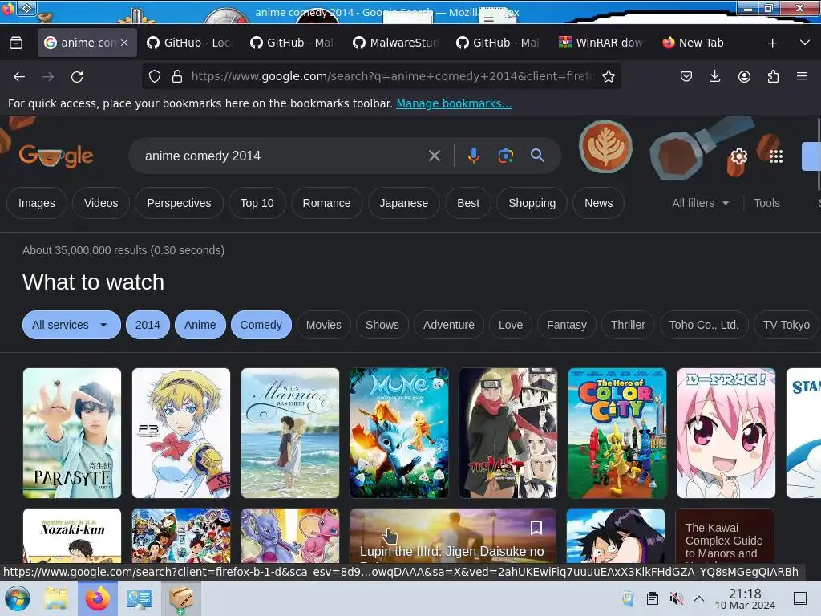Click the Firefox taskbar icon
The image size is (821, 616).
pos(97,598)
